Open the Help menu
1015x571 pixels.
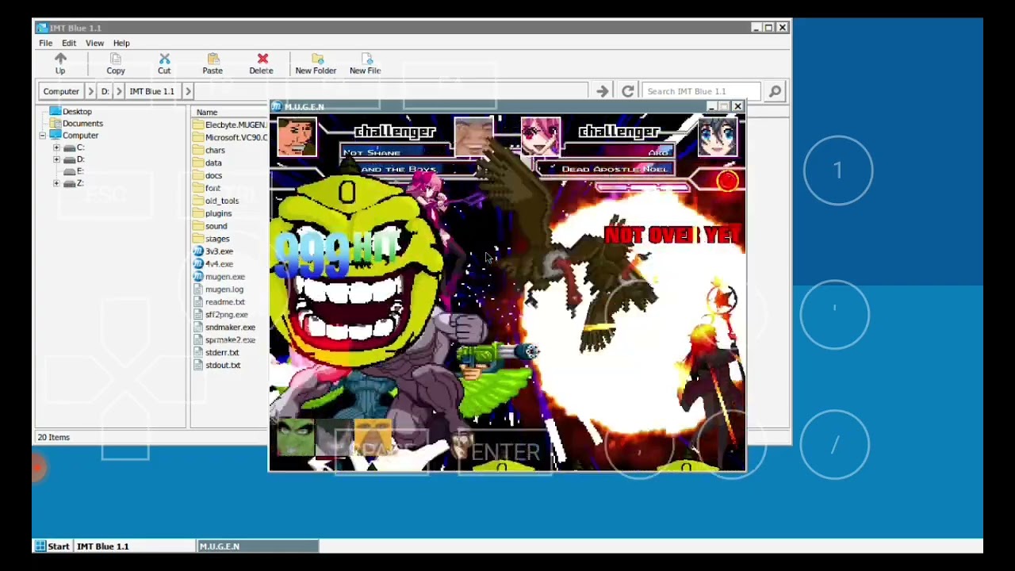click(x=121, y=43)
